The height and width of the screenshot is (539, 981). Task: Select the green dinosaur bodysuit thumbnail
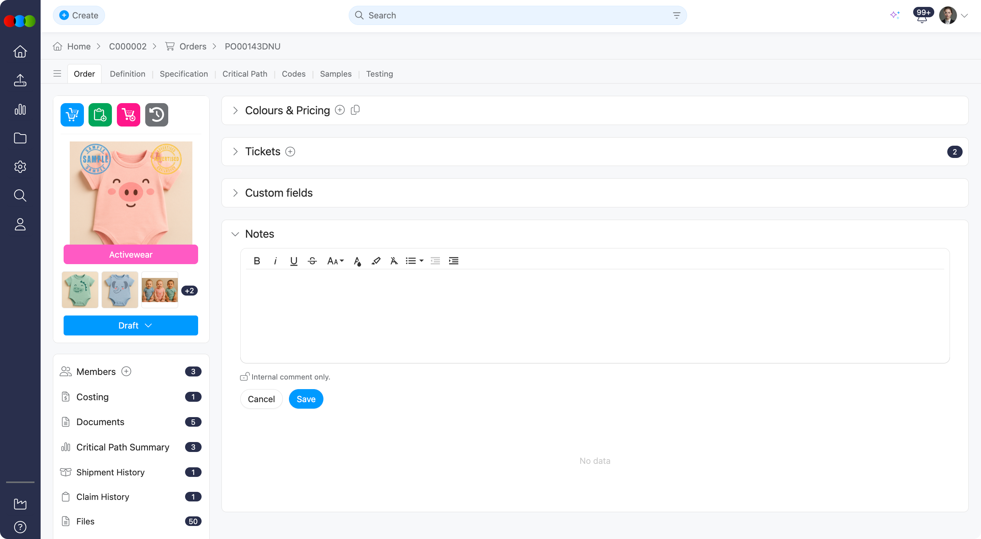[80, 290]
